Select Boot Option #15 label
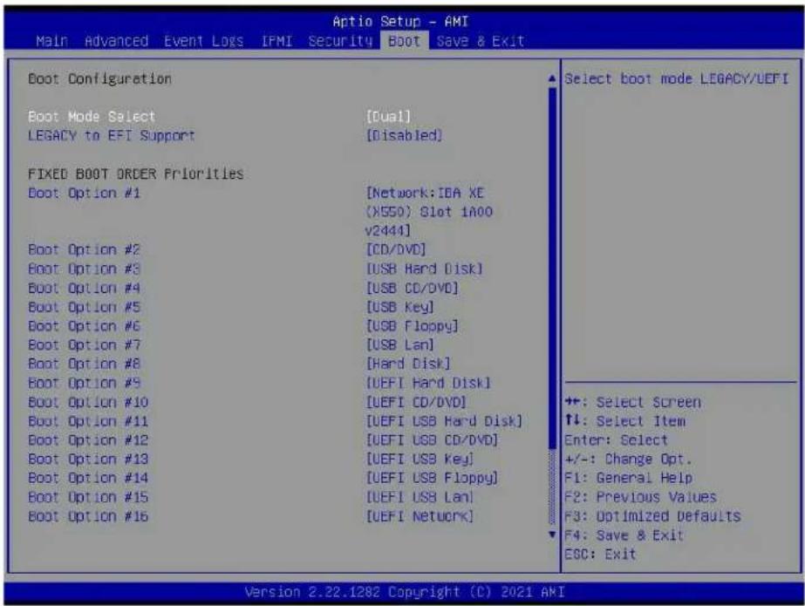 [88, 497]
